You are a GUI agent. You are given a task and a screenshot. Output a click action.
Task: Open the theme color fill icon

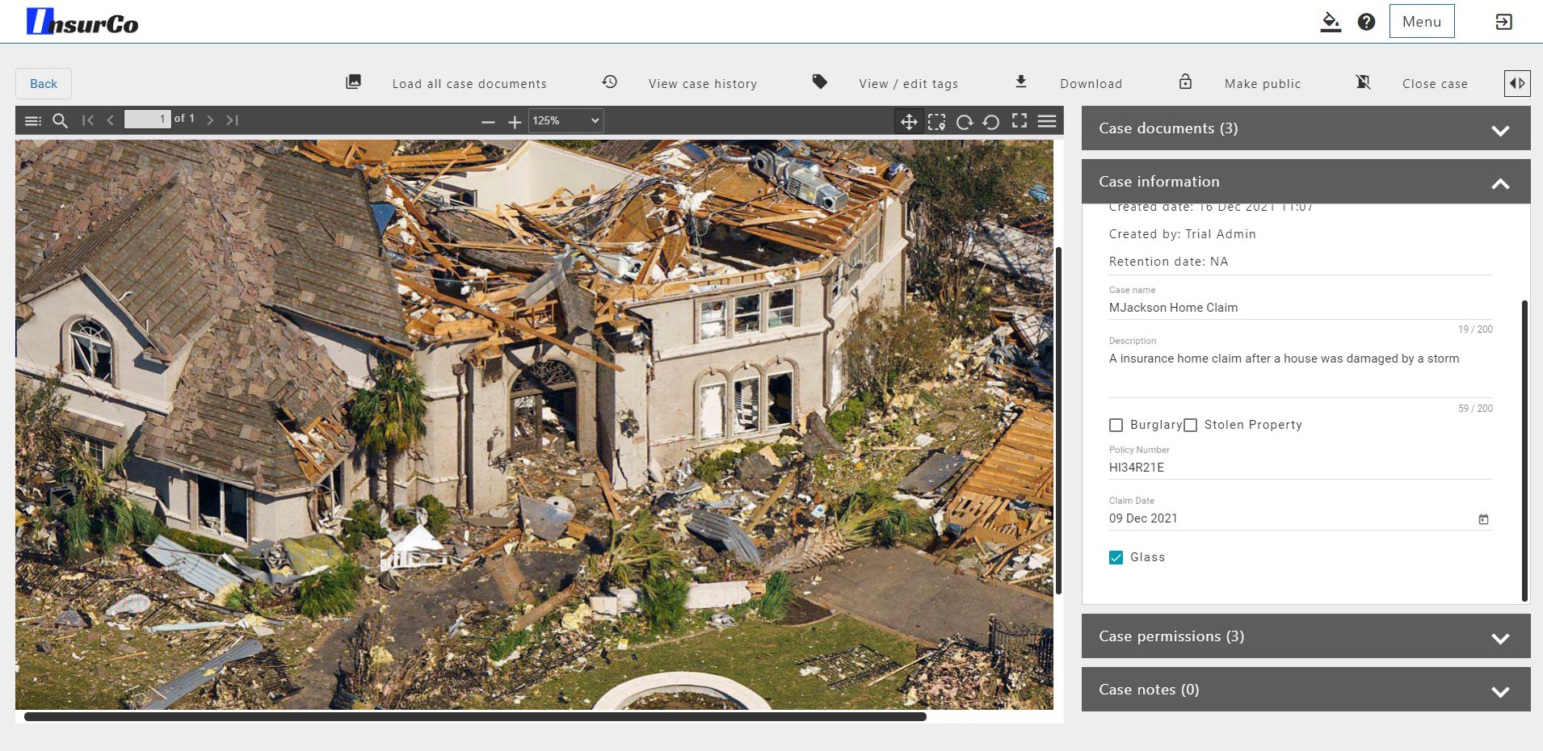coord(1331,22)
